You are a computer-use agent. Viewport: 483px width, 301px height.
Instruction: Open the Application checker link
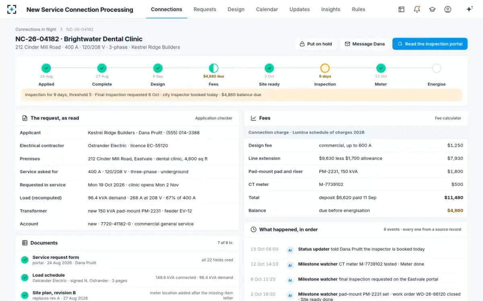214,118
